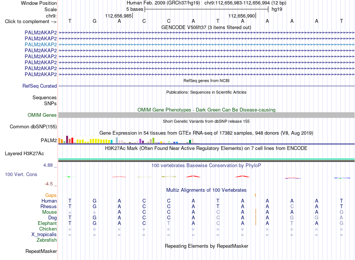This screenshot has height=260, width=355.
Task: Click the Common dbSNP(155) label
Action: [33, 126]
